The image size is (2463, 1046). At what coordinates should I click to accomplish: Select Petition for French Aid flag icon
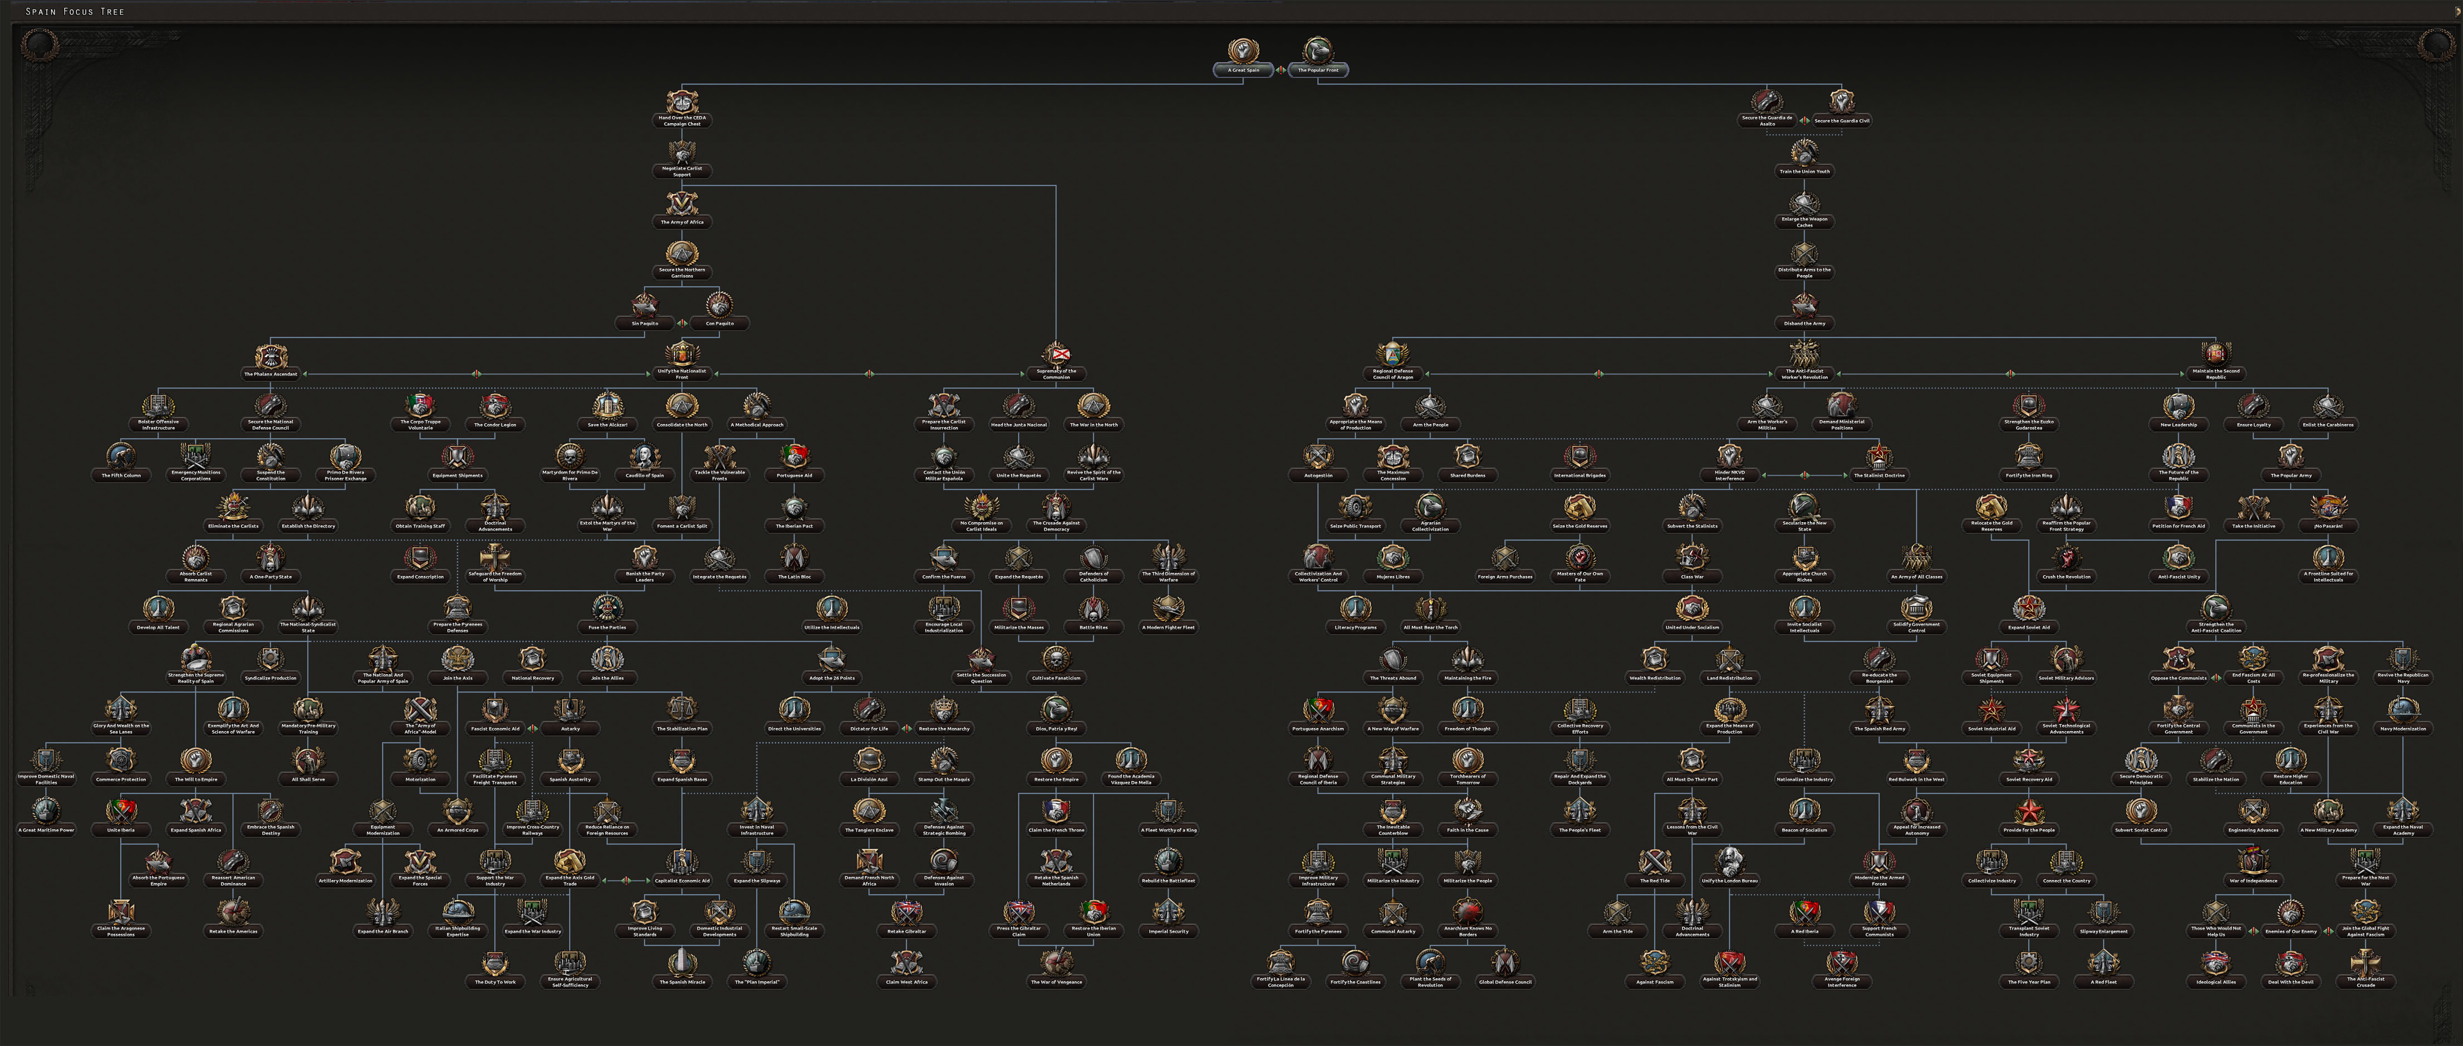(x=2178, y=508)
